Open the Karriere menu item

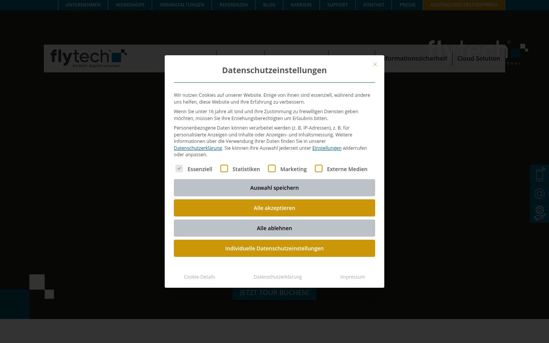pos(301,5)
